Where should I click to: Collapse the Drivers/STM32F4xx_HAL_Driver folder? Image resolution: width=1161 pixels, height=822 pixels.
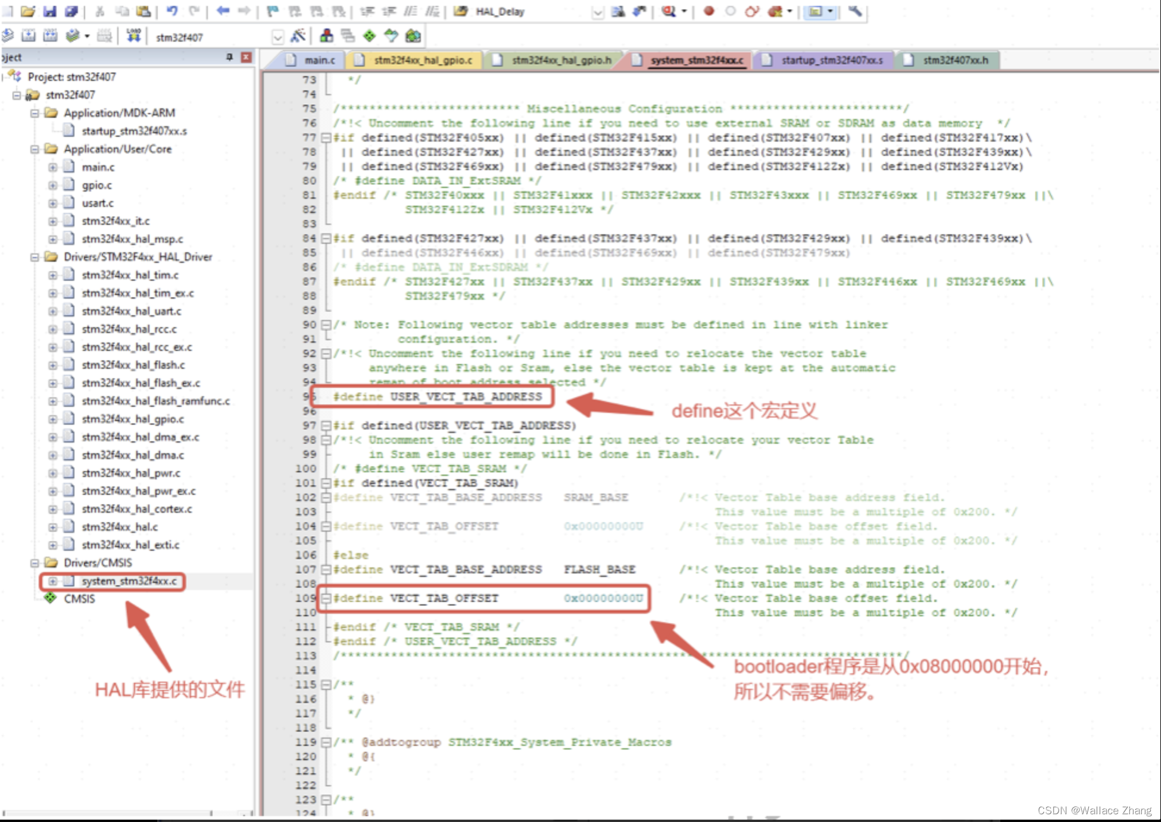click(35, 257)
